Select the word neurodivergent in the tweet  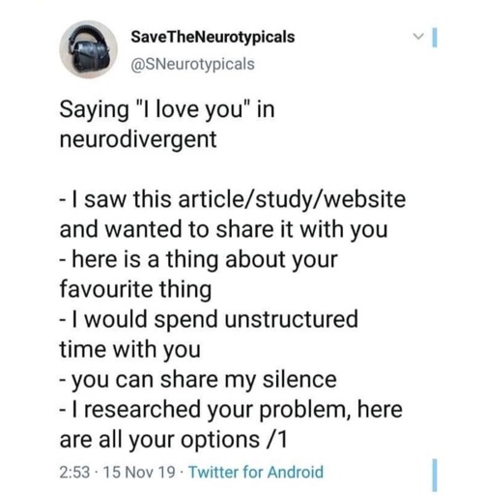click(138, 139)
